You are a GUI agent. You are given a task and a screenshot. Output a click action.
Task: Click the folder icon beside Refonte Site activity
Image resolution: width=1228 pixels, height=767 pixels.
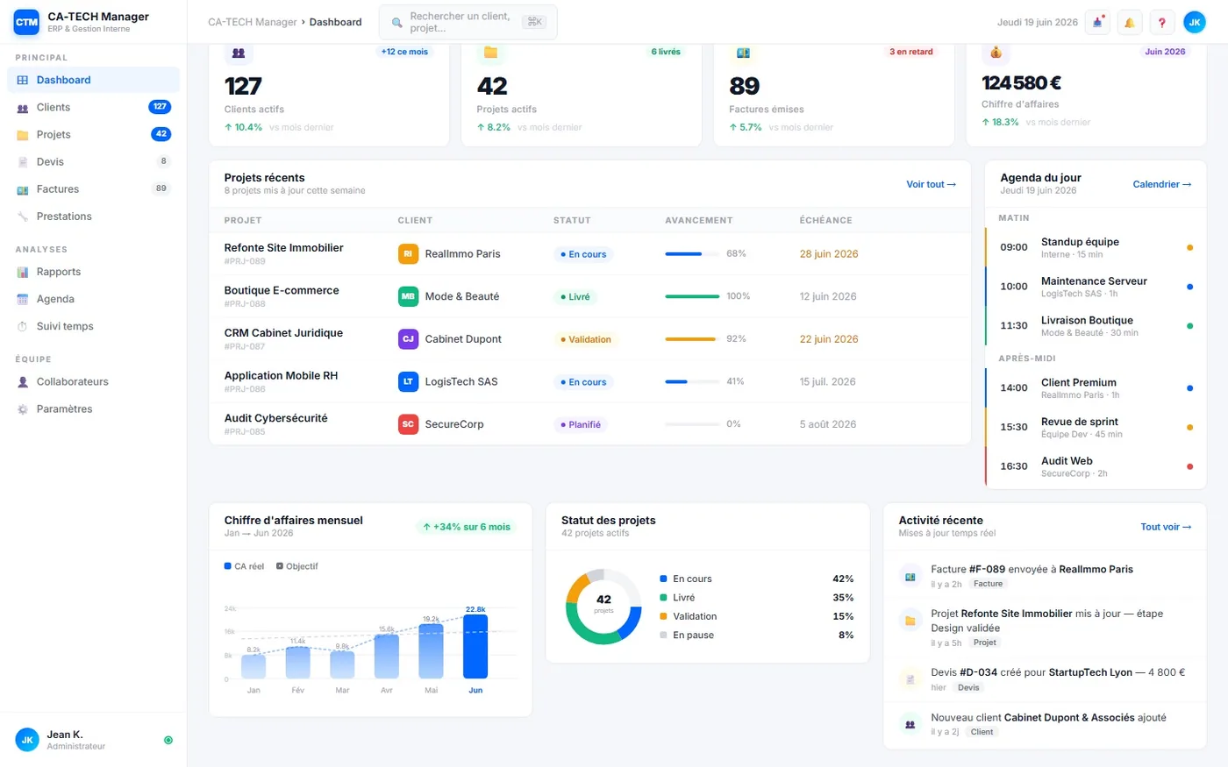point(910,621)
